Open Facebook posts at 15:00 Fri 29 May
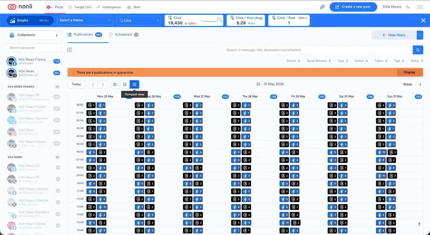Screen dimensions: 430x235 pos(285,223)
